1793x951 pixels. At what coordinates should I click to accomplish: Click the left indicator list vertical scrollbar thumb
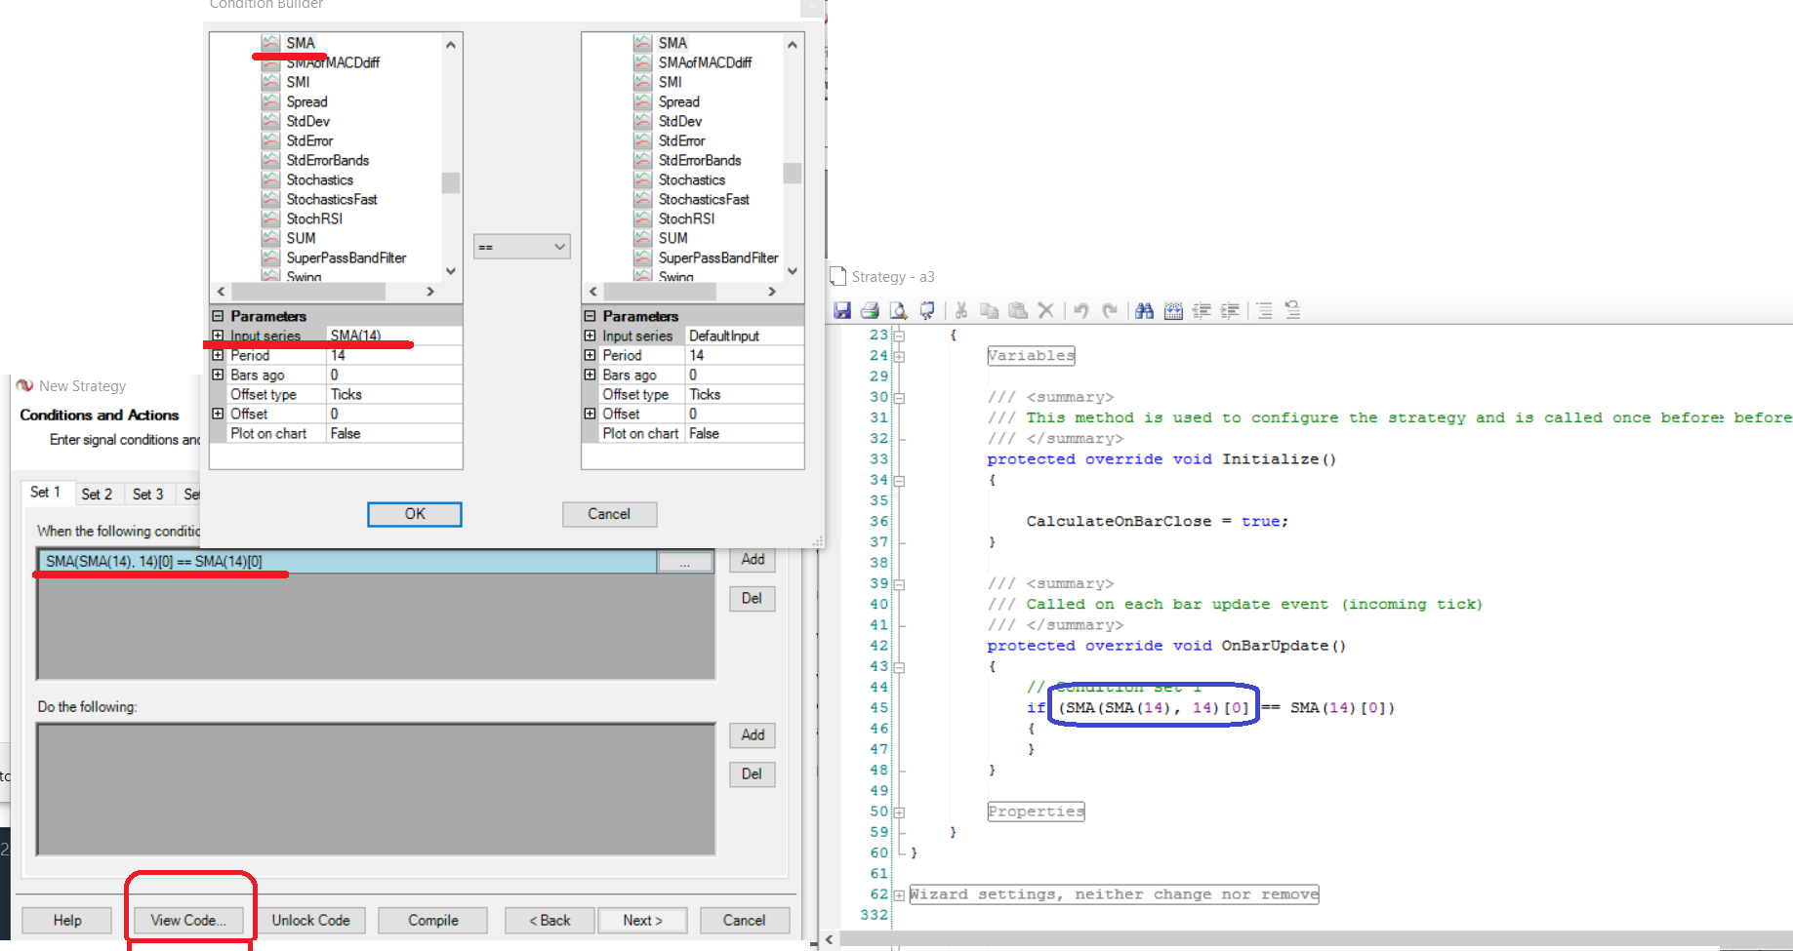coord(450,182)
